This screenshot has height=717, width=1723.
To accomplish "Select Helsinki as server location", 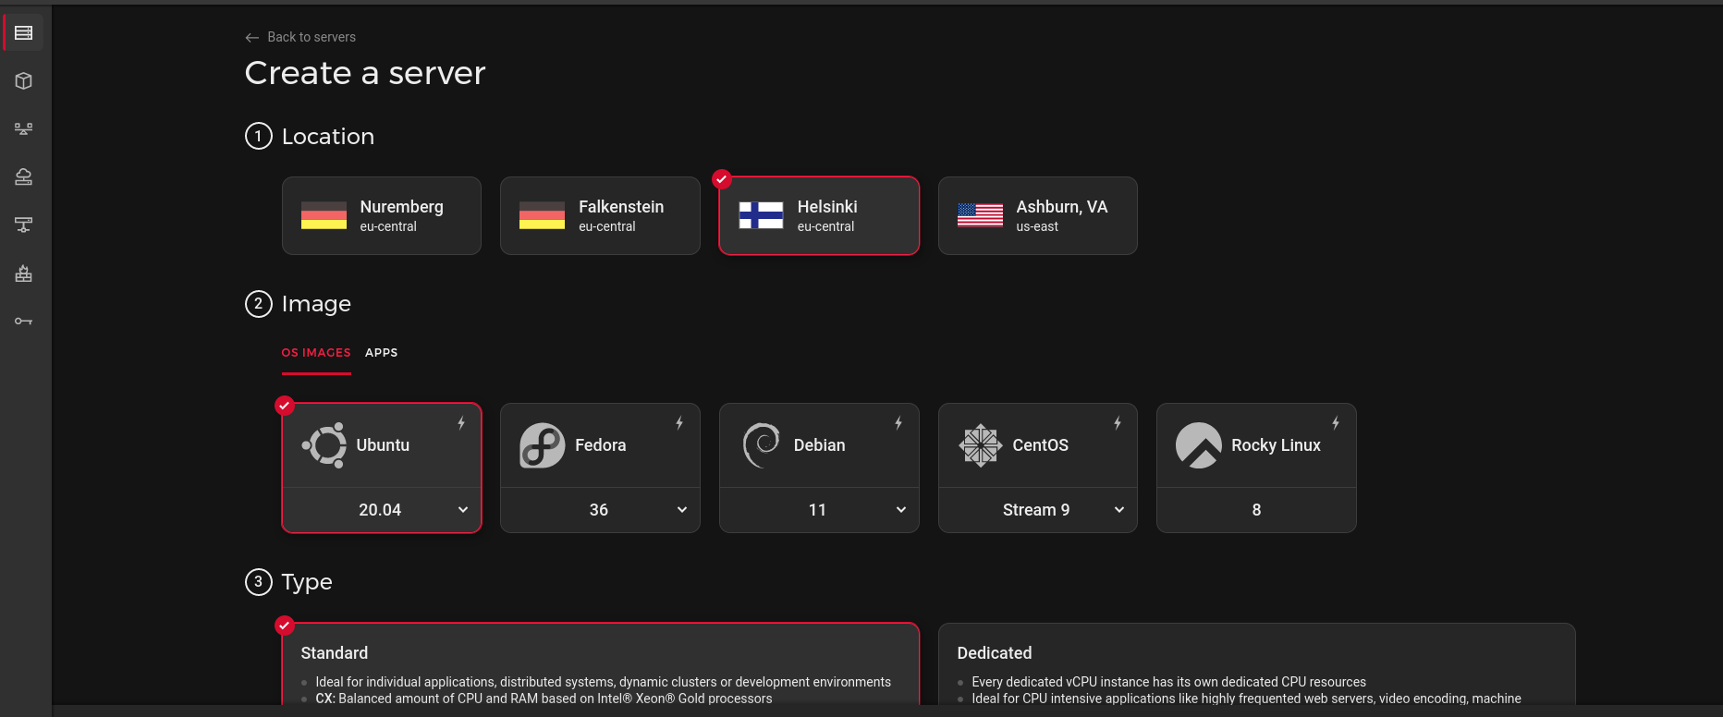I will coord(819,215).
